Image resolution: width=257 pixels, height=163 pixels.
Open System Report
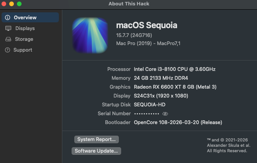point(97,139)
